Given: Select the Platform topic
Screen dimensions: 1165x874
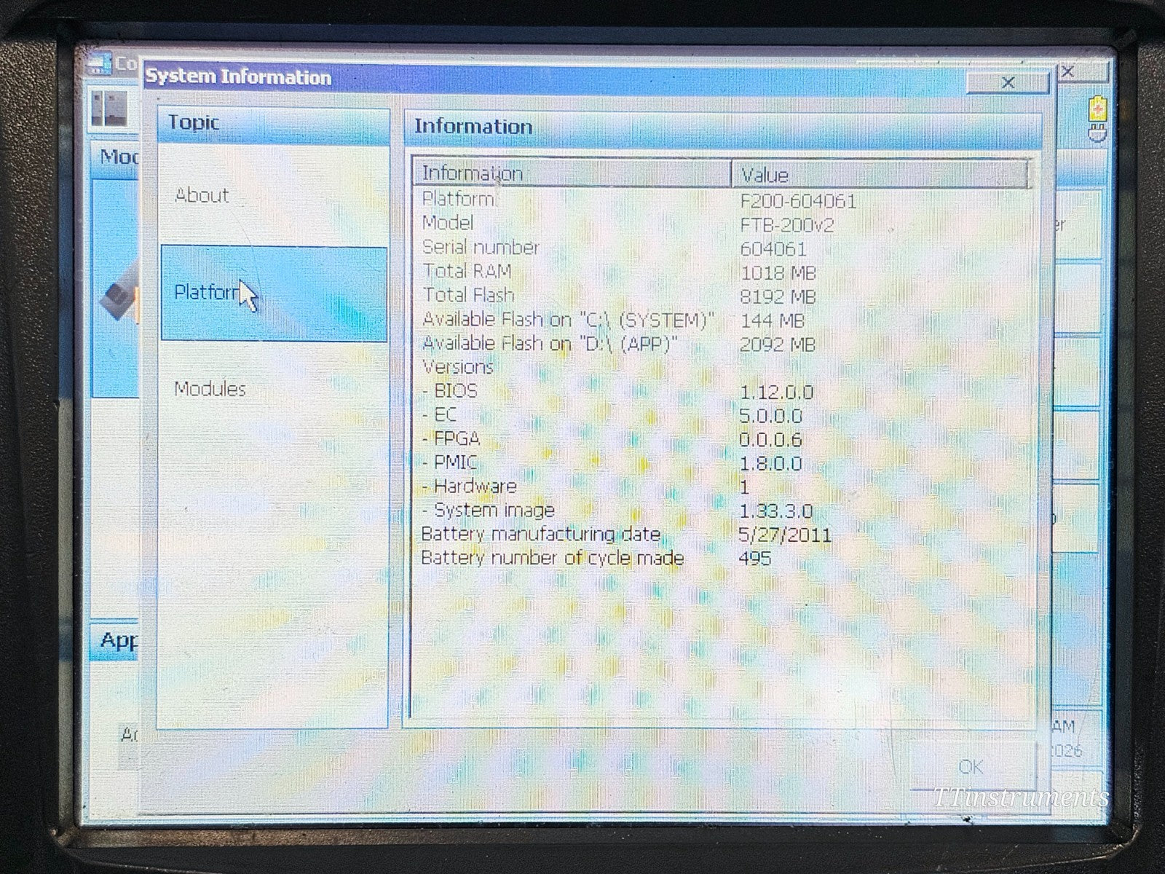Looking at the screenshot, I should tap(274, 294).
